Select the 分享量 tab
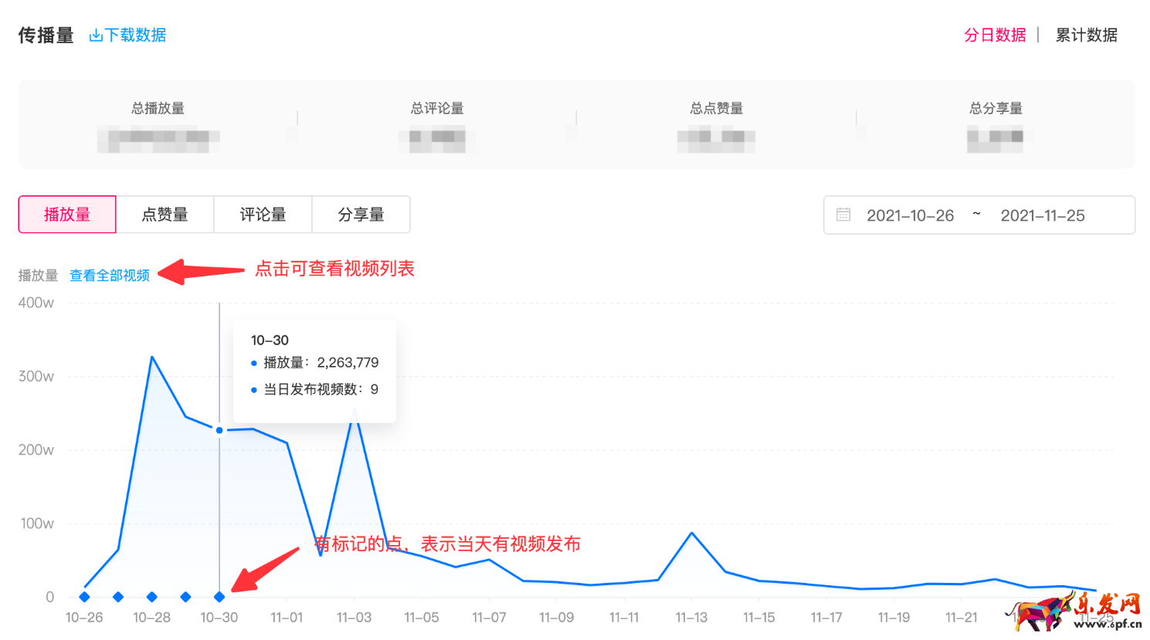 tap(361, 214)
